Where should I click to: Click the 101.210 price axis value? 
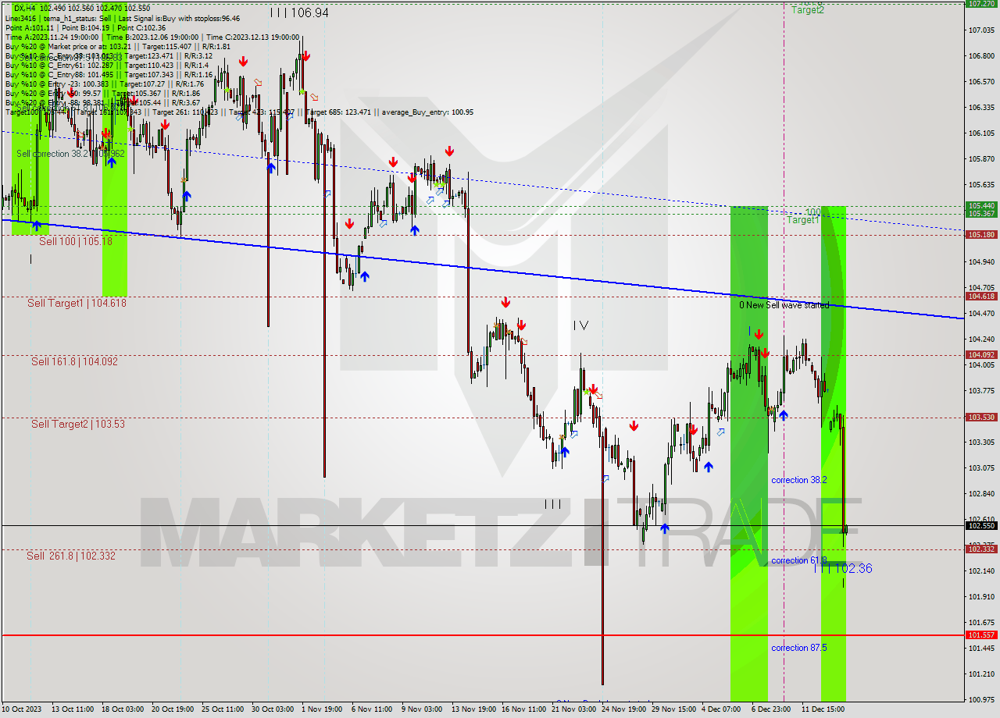point(981,674)
